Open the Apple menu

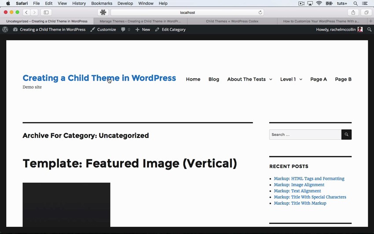8,4
